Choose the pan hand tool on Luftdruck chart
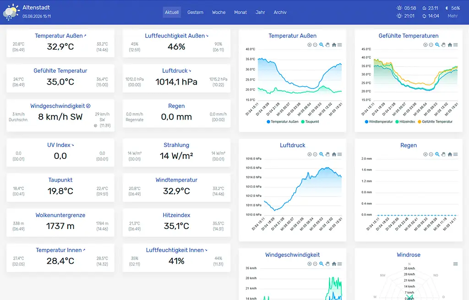 pos(327,154)
